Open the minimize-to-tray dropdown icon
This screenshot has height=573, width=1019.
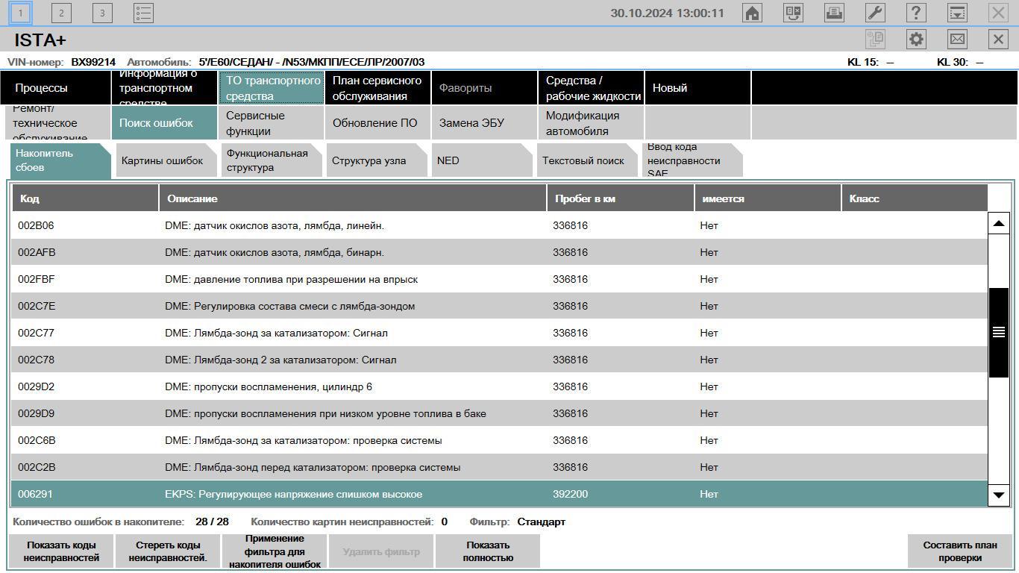click(x=957, y=13)
